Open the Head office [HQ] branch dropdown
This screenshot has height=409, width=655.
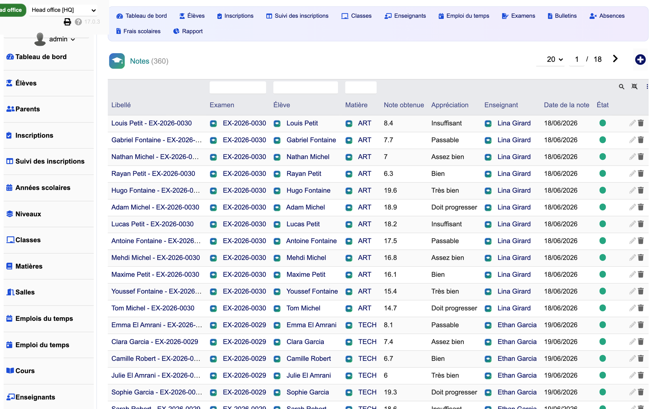pyautogui.click(x=63, y=10)
